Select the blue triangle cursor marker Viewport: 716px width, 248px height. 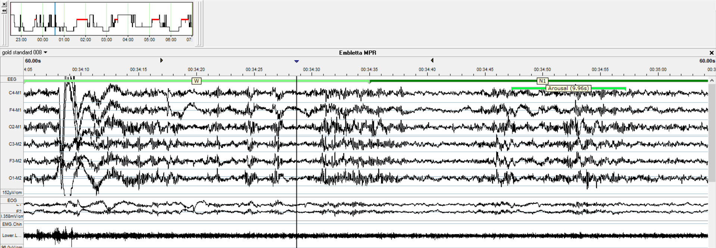pos(296,61)
